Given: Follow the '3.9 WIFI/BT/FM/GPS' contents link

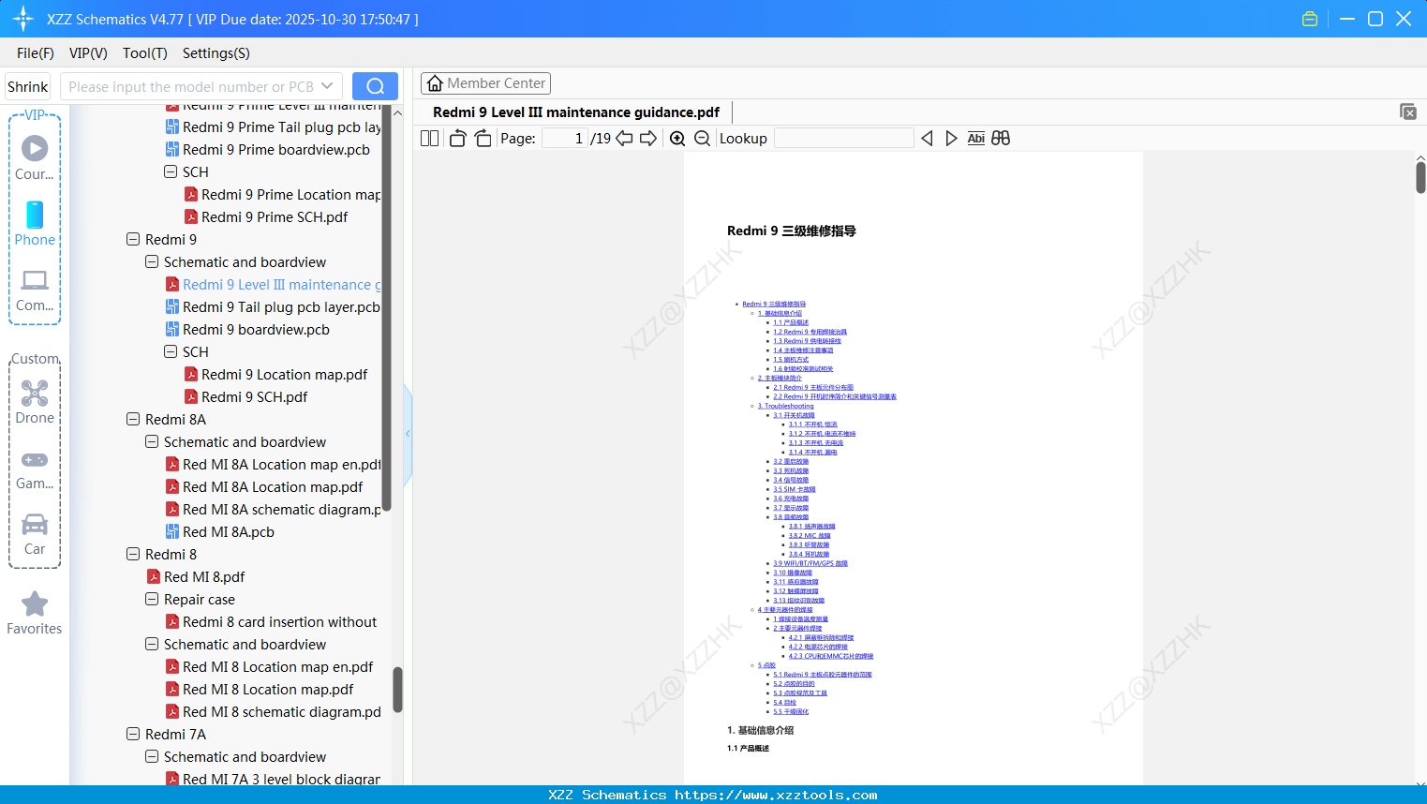Looking at the screenshot, I should [810, 563].
